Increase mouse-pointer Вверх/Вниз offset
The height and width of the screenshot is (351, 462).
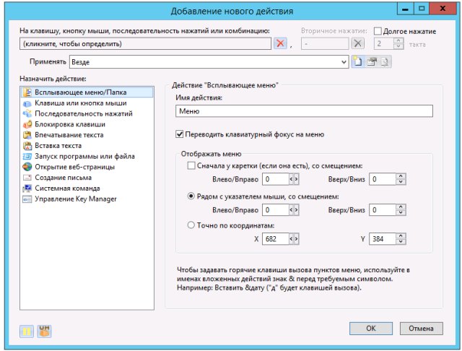tap(401, 207)
